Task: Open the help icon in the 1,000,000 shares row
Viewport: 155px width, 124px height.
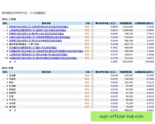Action: [92, 30]
